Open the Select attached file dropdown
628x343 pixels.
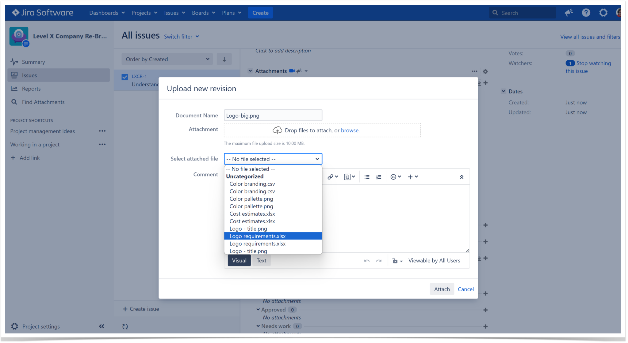point(273,159)
